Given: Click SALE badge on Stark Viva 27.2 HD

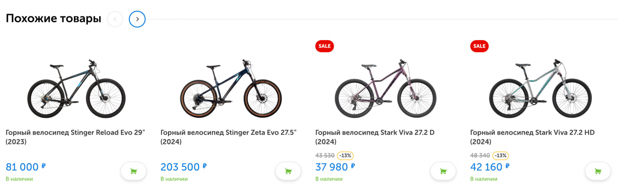Looking at the screenshot, I should (479, 46).
